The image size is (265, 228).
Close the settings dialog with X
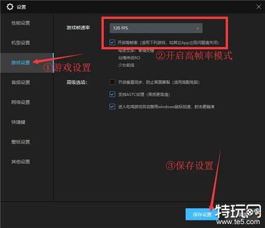pyautogui.click(x=259, y=7)
